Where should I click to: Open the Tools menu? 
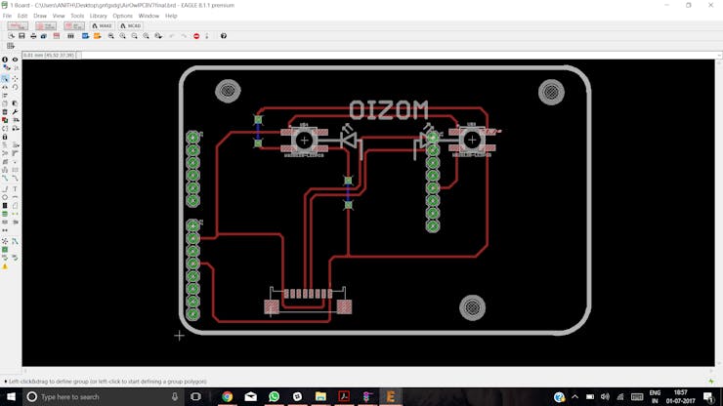(x=77, y=16)
